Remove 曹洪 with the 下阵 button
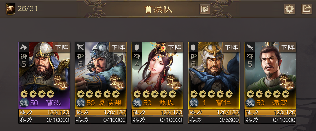Image resolution: width=316 pixels, height=131 pixels. pyautogui.click(x=61, y=47)
